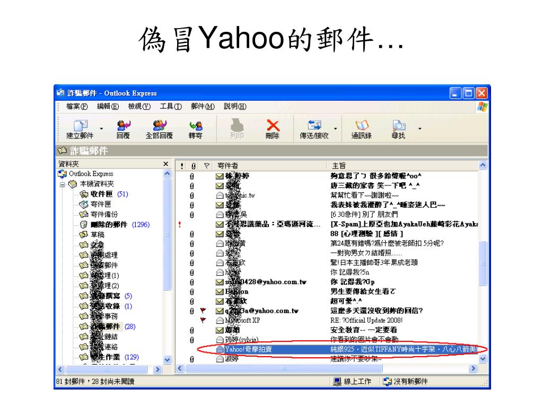
Task: Open the 工具(T) menu
Action: (x=171, y=106)
